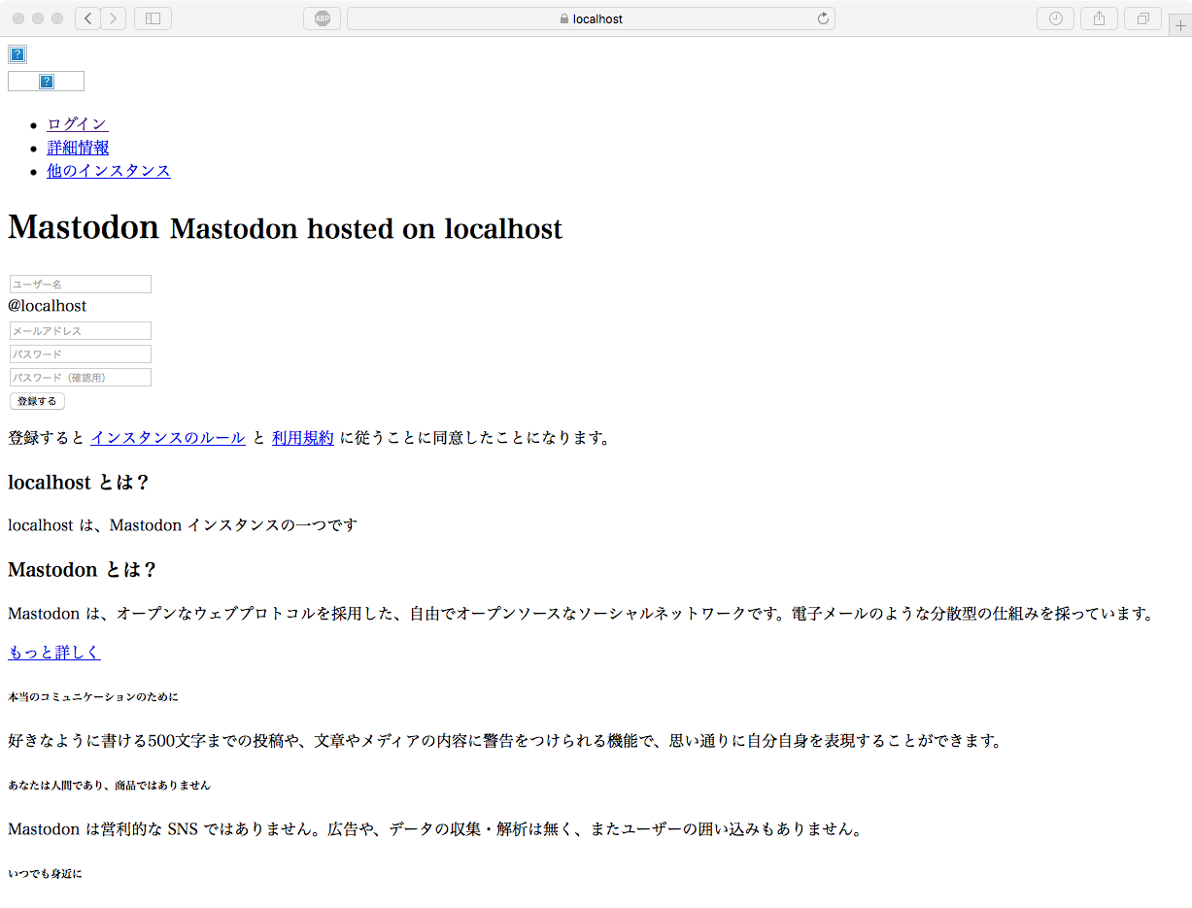Click the ユーザー名 username field
This screenshot has height=908, width=1192.
tap(80, 284)
